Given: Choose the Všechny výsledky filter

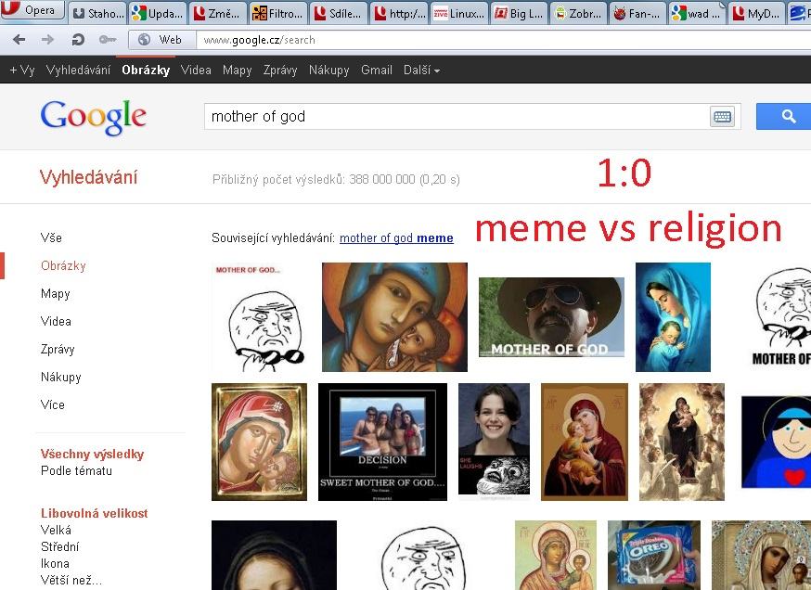Looking at the screenshot, I should click(x=92, y=454).
